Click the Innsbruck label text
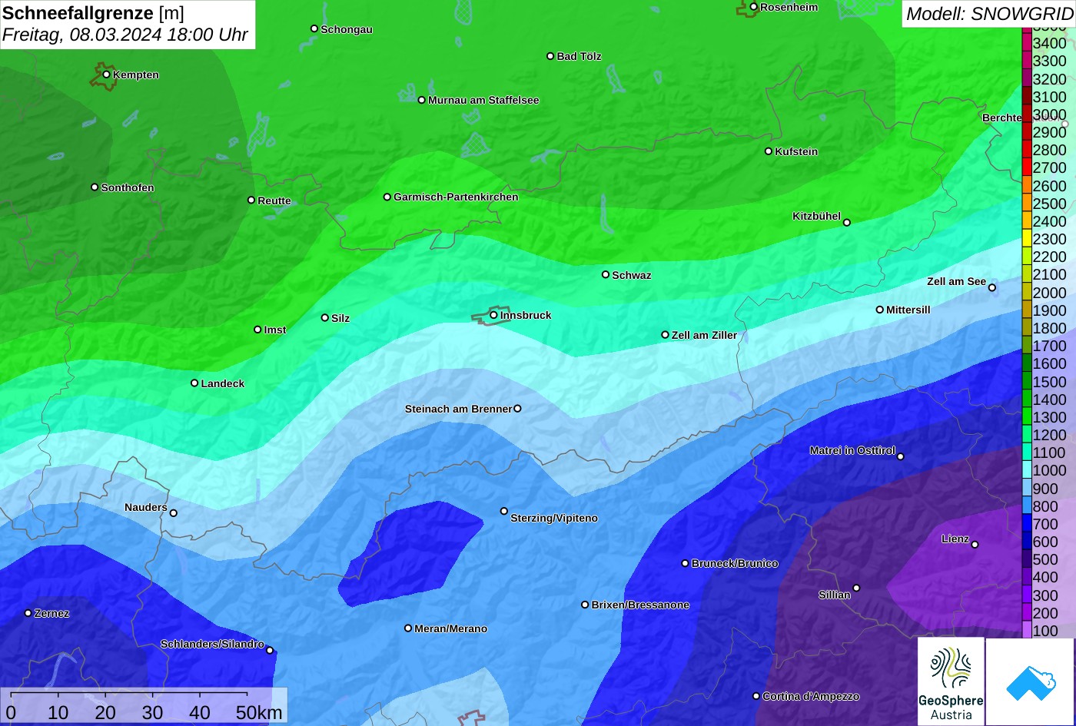Screen dimensions: 1076x726 pyautogui.click(x=526, y=315)
